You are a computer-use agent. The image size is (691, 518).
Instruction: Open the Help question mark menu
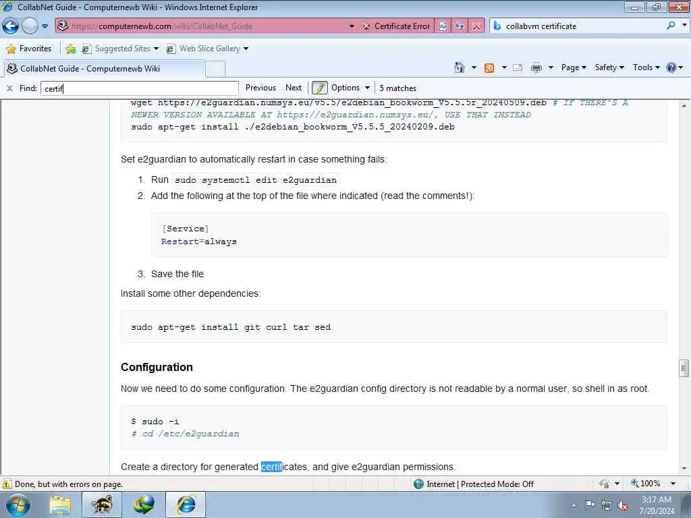(x=674, y=67)
